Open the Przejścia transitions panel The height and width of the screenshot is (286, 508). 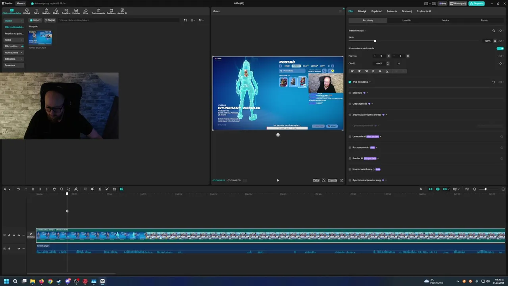66,11
